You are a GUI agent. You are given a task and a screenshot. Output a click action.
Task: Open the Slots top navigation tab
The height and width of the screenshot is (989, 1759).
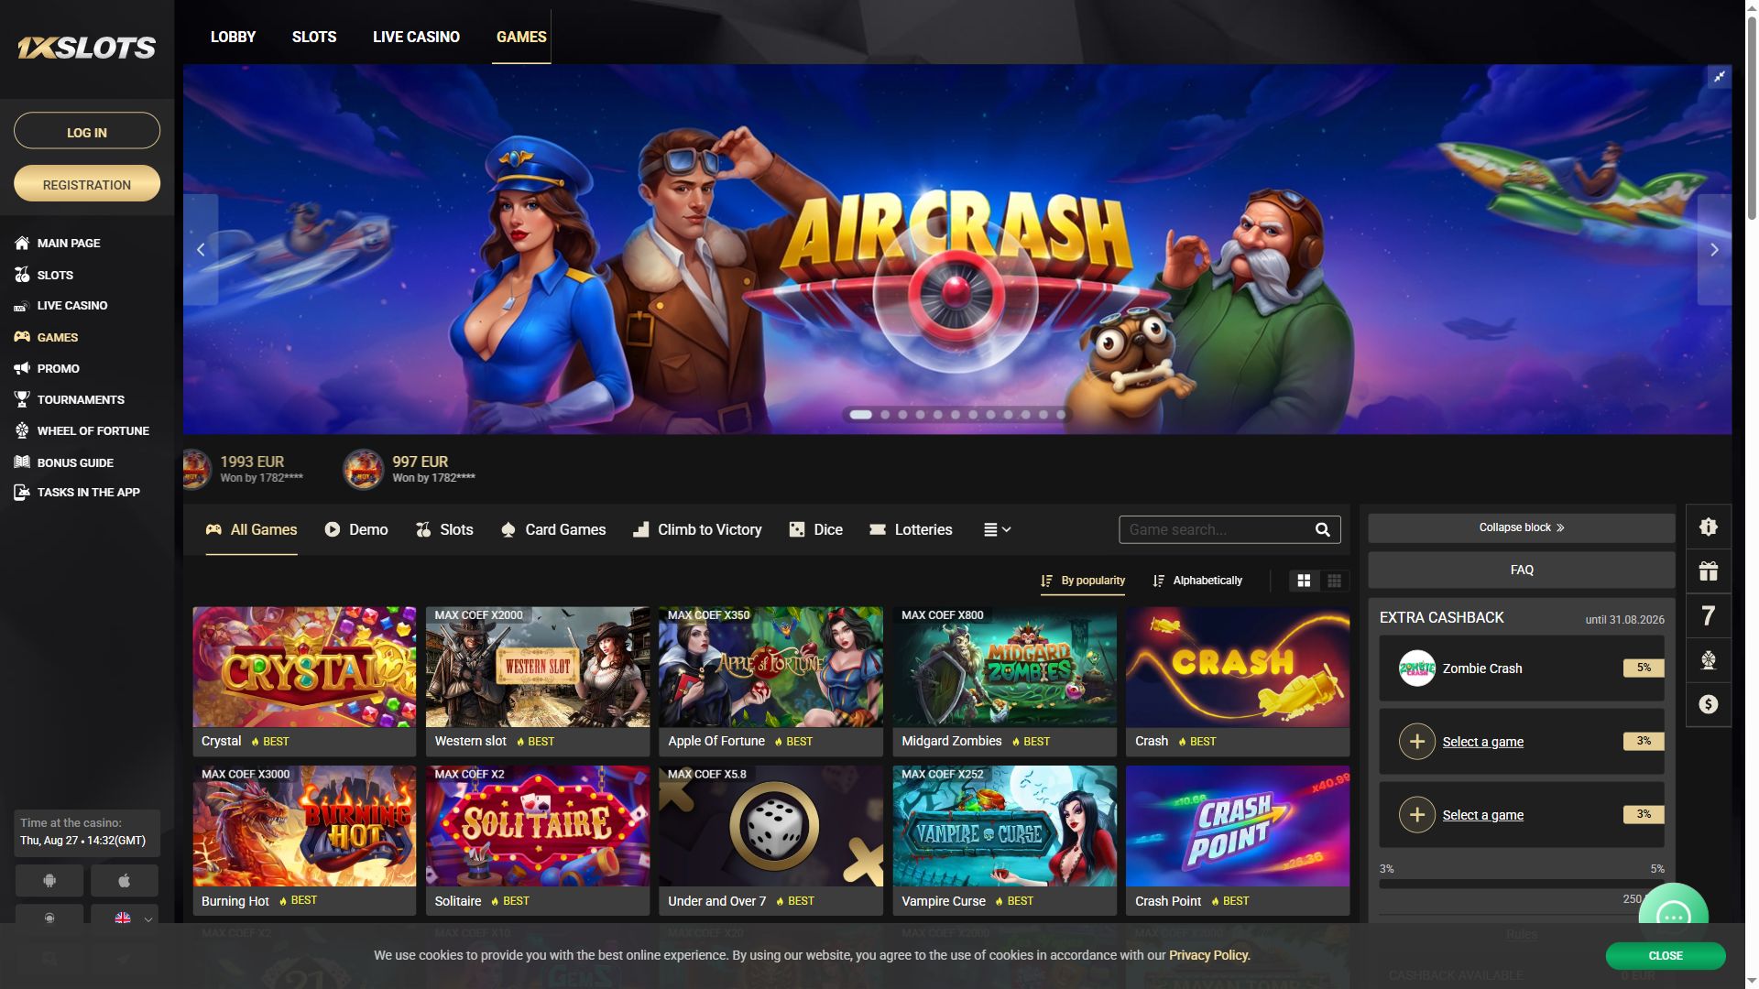[314, 37]
